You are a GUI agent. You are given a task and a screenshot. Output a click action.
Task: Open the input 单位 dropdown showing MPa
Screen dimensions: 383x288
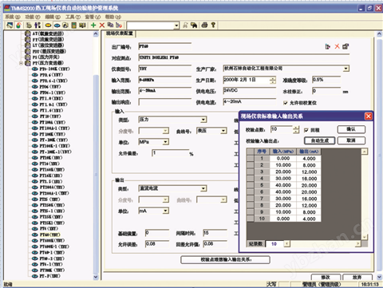point(166,142)
